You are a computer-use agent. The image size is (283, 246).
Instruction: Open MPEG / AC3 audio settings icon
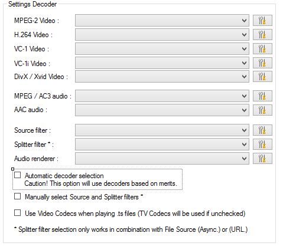point(262,96)
